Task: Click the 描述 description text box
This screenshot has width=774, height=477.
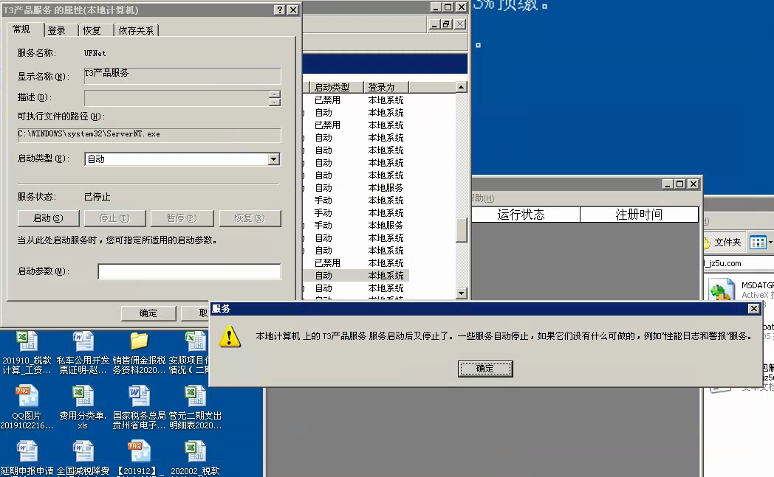Action: pyautogui.click(x=177, y=98)
